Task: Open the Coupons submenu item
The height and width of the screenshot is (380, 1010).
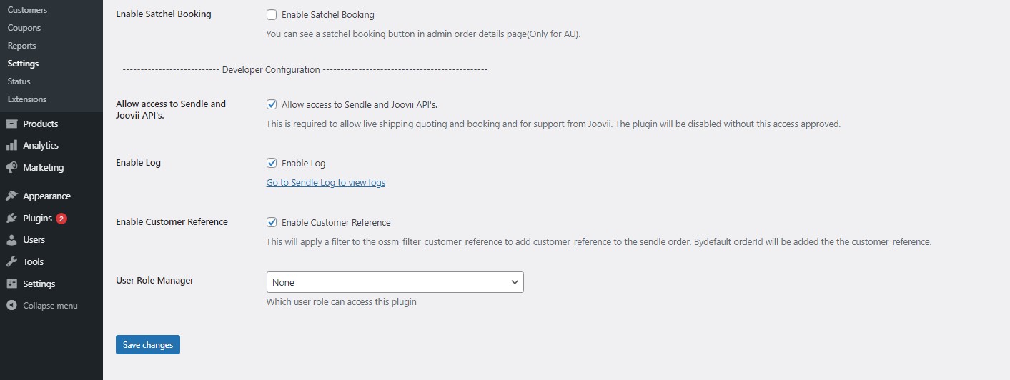Action: pos(24,28)
